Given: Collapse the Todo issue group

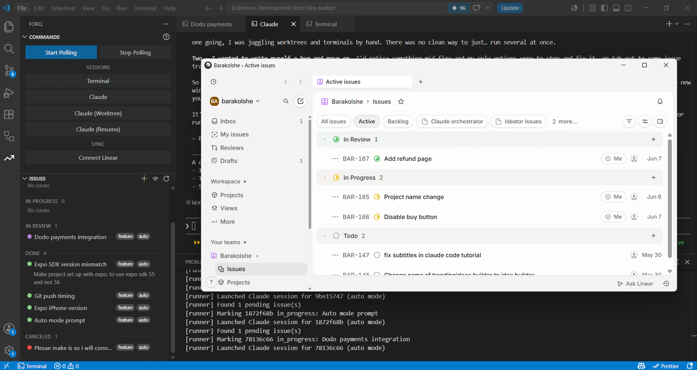Looking at the screenshot, I should point(325,236).
